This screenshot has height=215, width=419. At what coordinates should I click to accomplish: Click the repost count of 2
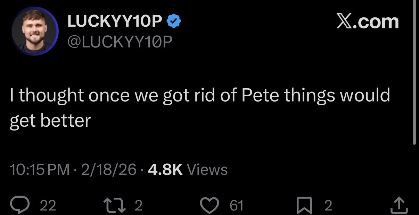(138, 206)
